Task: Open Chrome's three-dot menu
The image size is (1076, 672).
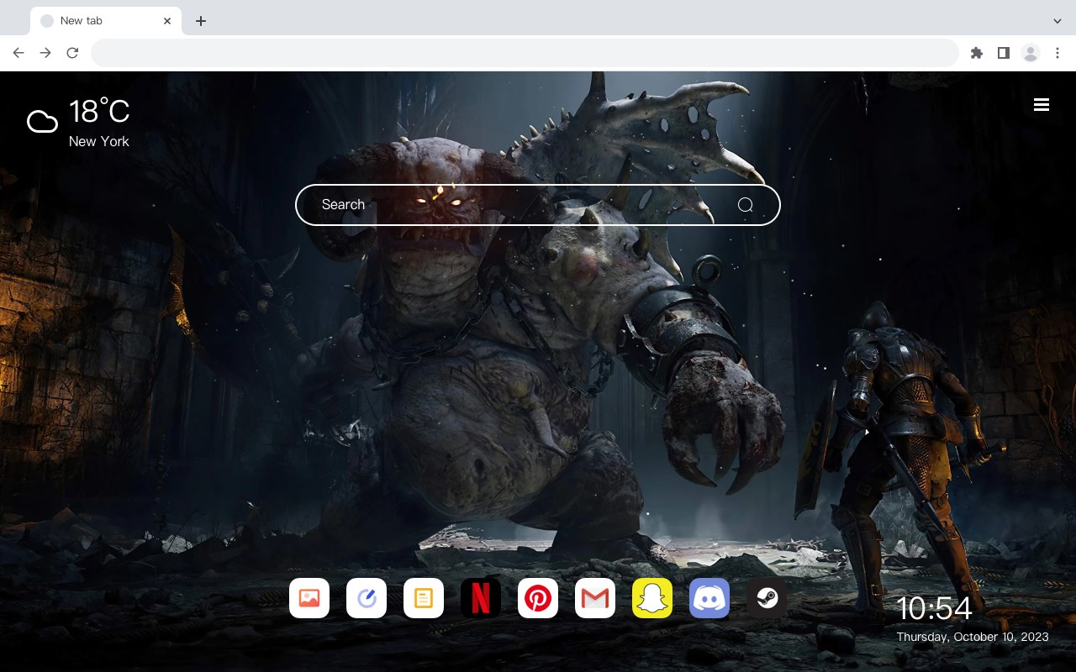Action: coord(1058,53)
